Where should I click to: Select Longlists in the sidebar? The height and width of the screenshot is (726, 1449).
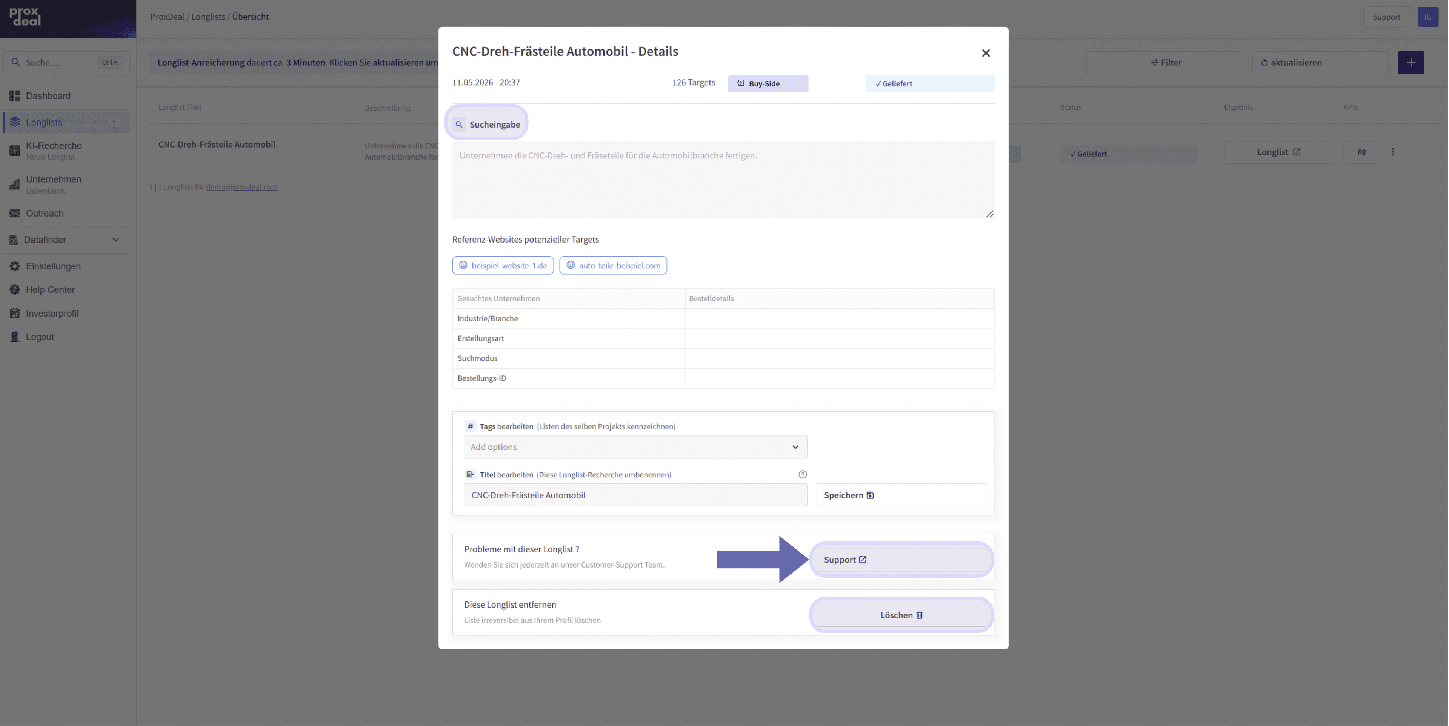pyautogui.click(x=66, y=122)
